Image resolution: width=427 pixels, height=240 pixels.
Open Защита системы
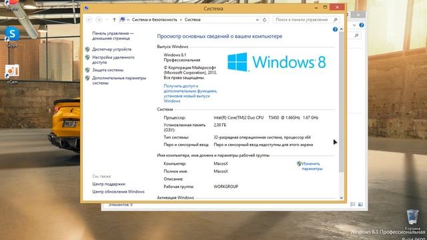(108, 70)
